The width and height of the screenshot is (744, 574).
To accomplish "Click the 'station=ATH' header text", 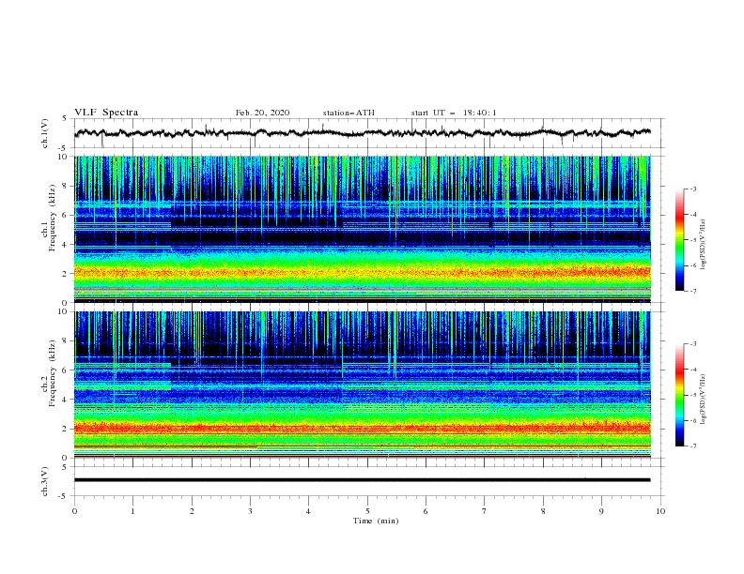I will [349, 113].
